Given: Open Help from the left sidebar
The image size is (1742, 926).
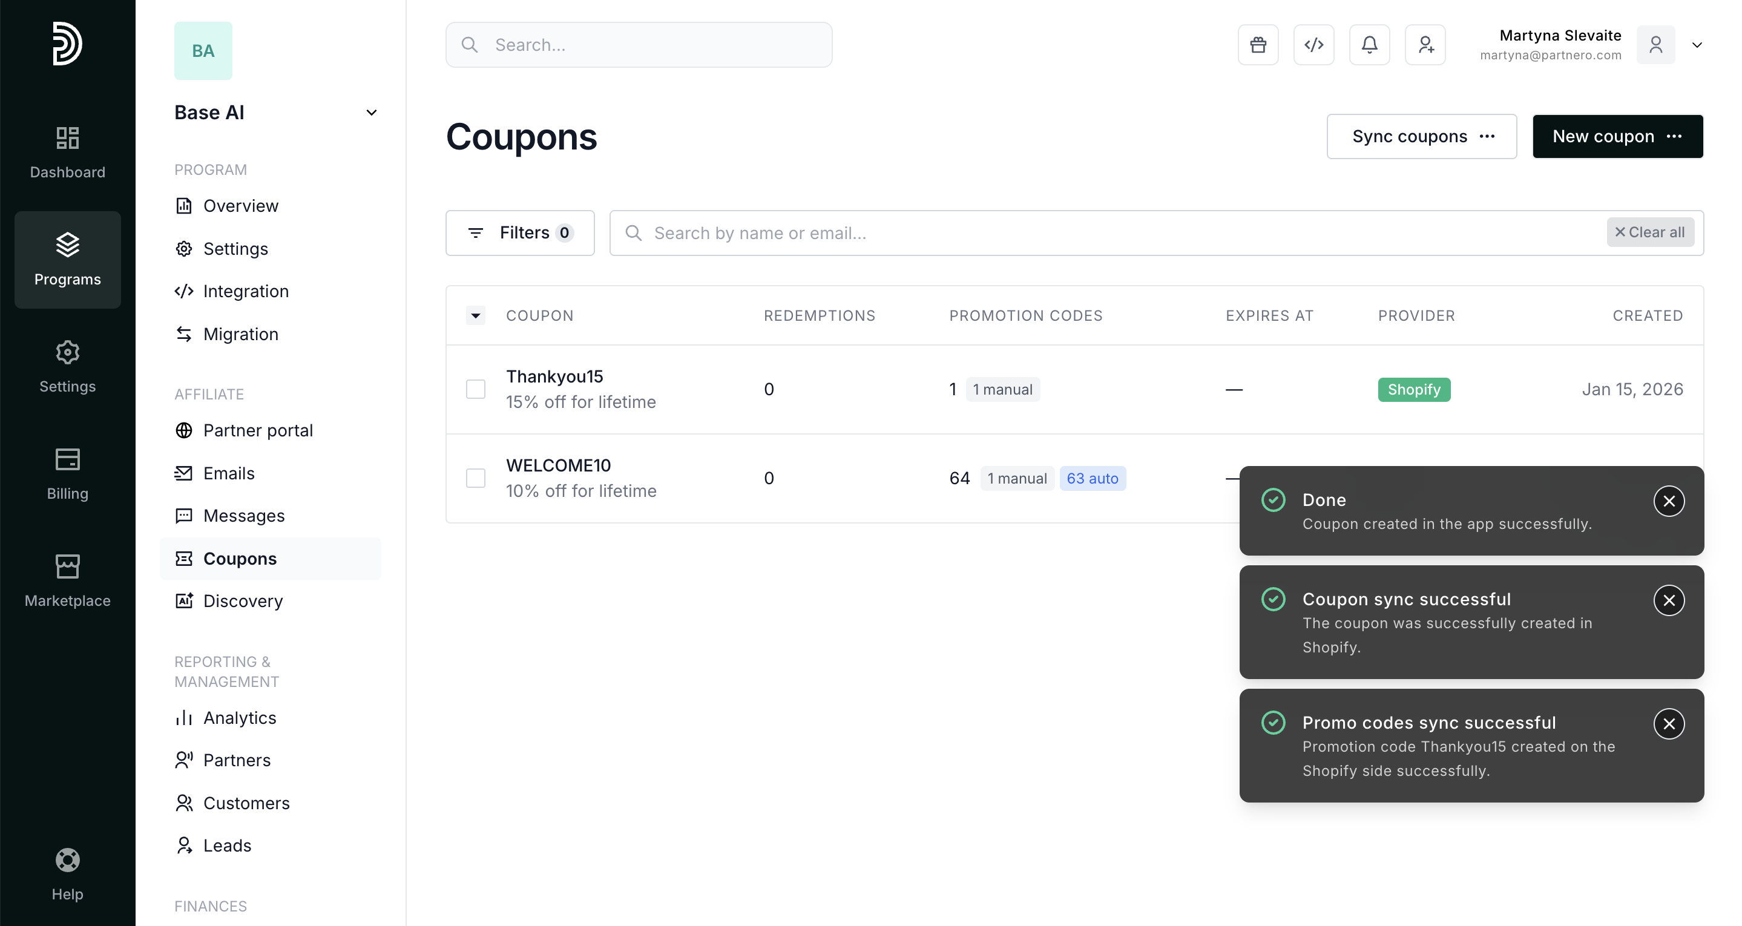Looking at the screenshot, I should [x=67, y=874].
